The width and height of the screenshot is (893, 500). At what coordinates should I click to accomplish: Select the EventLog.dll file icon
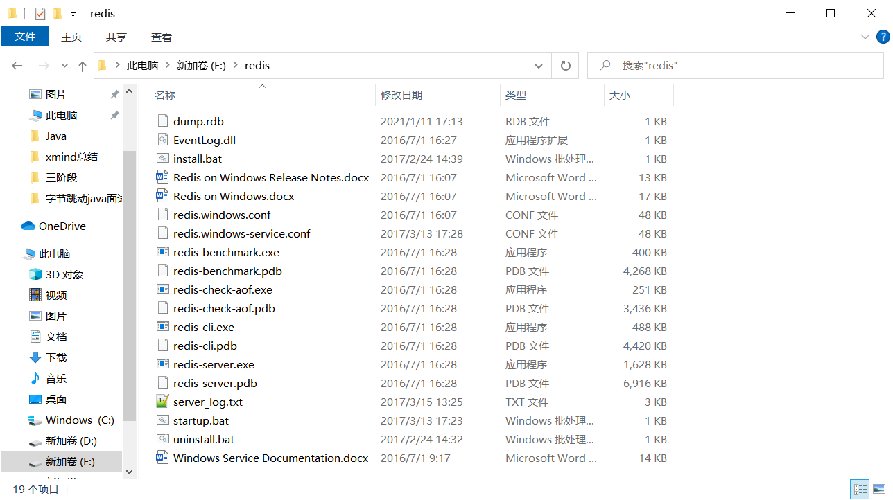pos(163,140)
